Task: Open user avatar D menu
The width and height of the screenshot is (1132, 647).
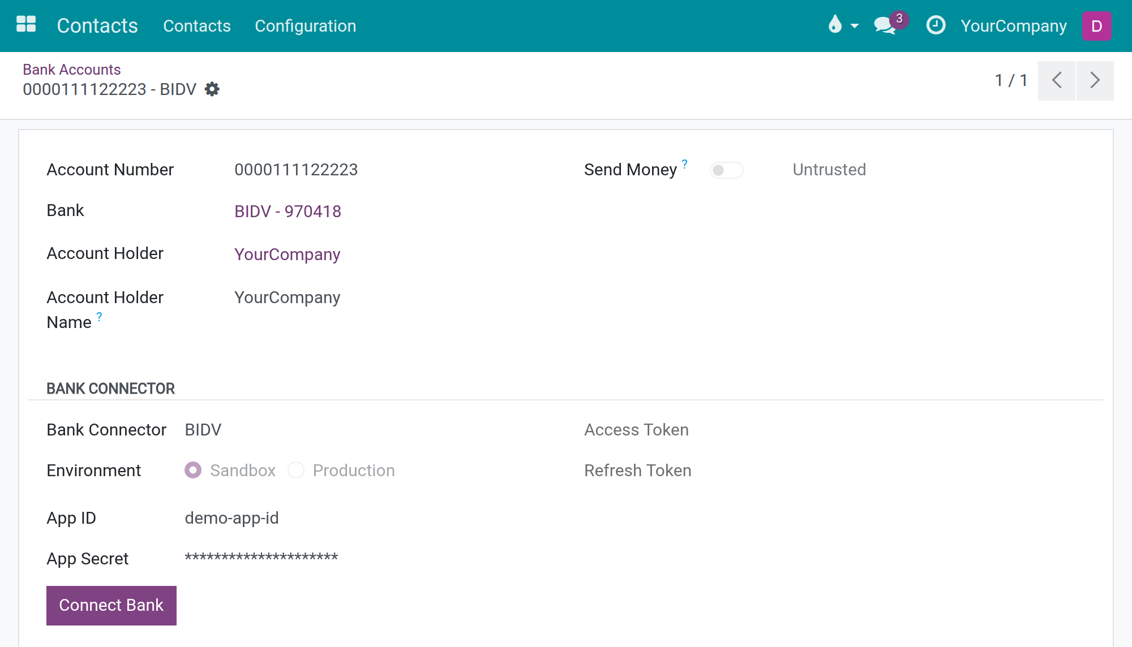Action: pyautogui.click(x=1096, y=26)
